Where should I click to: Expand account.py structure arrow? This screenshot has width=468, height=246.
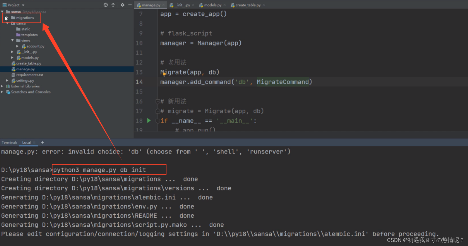[17, 46]
